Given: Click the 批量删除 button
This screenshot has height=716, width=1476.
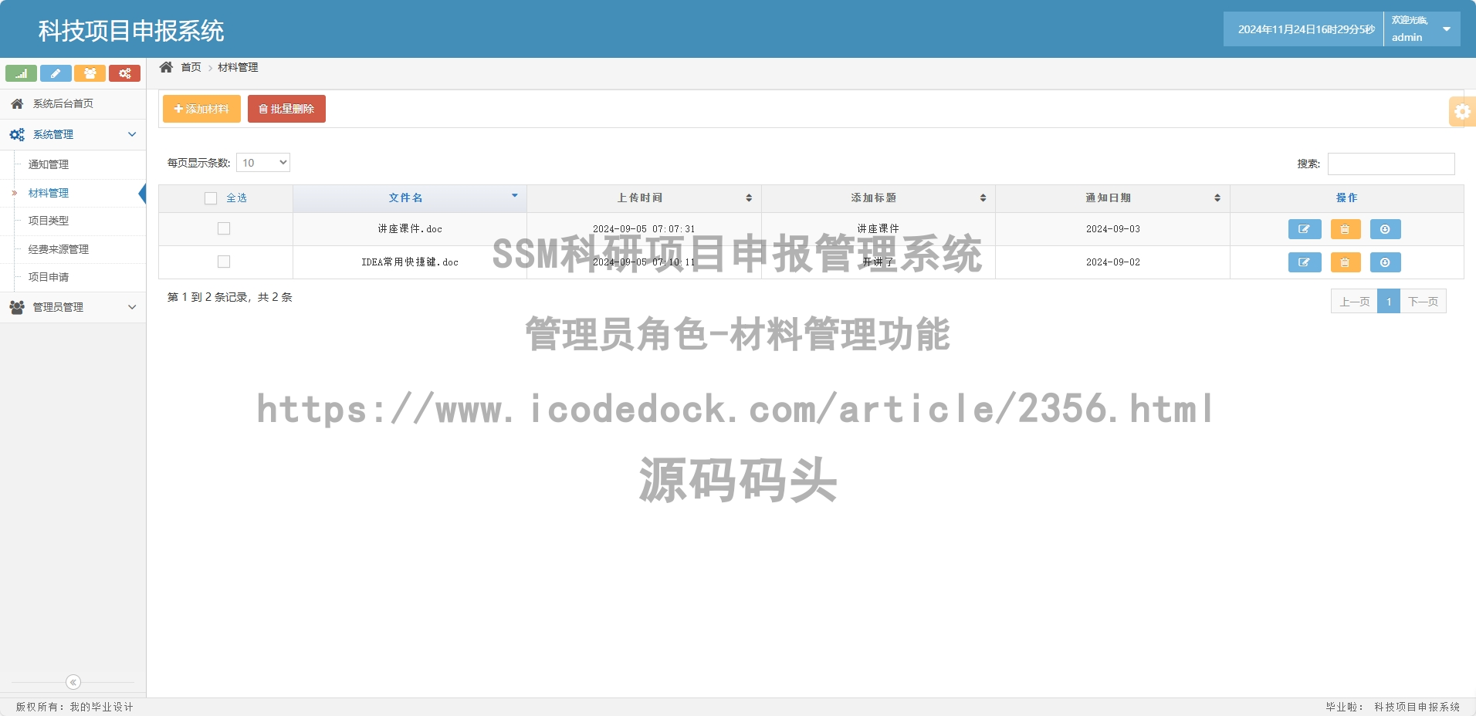Looking at the screenshot, I should click(286, 109).
